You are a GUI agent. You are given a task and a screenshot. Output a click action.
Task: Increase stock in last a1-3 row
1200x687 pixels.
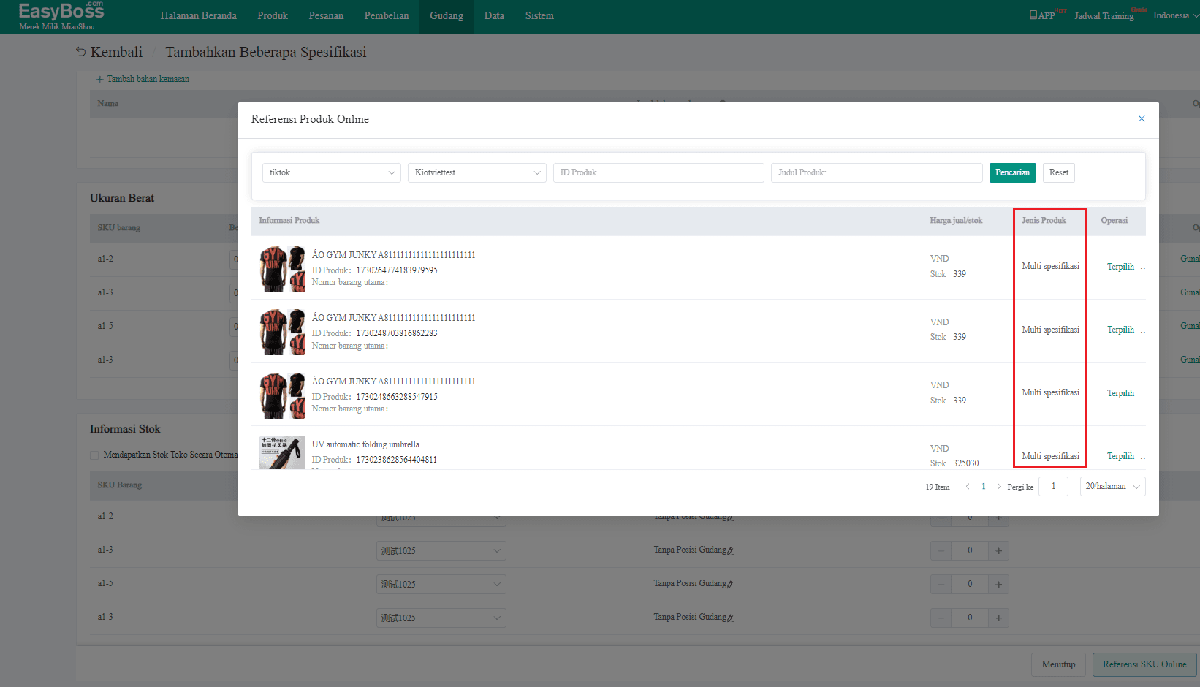pos(998,618)
